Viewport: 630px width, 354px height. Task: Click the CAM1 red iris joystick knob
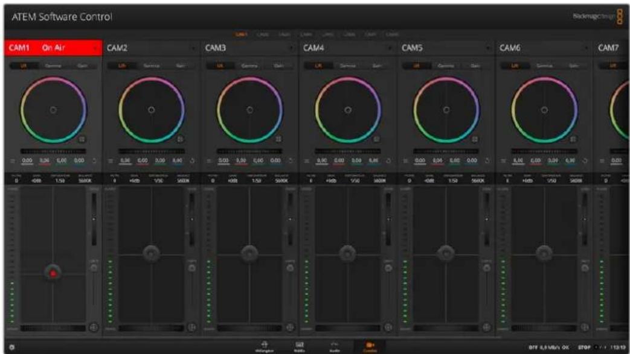pos(53,273)
